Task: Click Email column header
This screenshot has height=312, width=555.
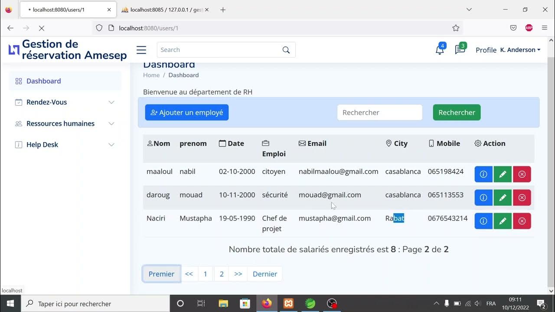Action: 313,143
